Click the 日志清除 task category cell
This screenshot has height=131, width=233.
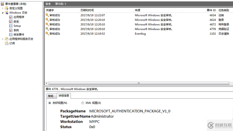point(224,34)
